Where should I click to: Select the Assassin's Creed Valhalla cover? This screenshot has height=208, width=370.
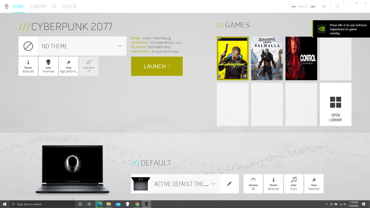click(267, 58)
